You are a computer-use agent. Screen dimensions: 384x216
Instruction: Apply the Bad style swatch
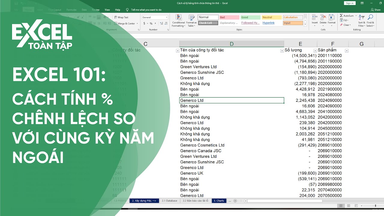pos(229,17)
